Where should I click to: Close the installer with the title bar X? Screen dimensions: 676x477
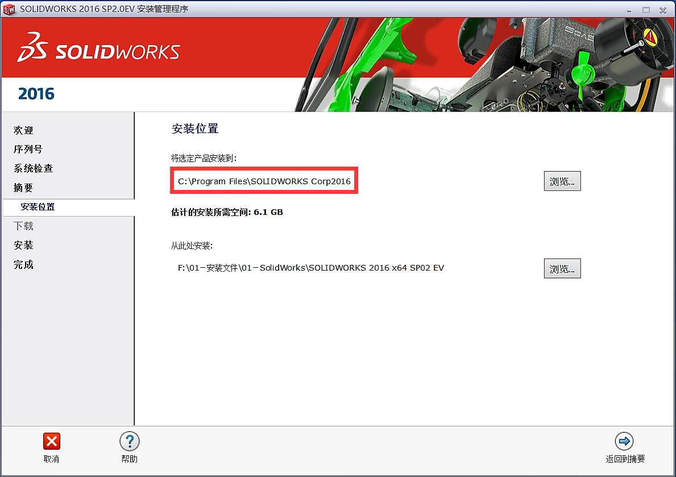pyautogui.click(x=663, y=10)
